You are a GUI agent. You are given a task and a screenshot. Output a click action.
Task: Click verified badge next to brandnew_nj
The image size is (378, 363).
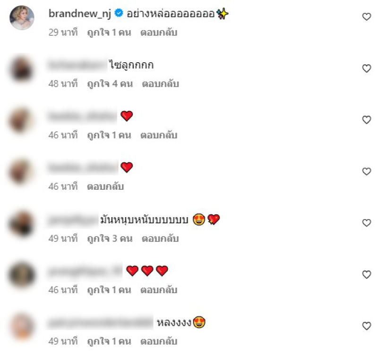click(119, 13)
